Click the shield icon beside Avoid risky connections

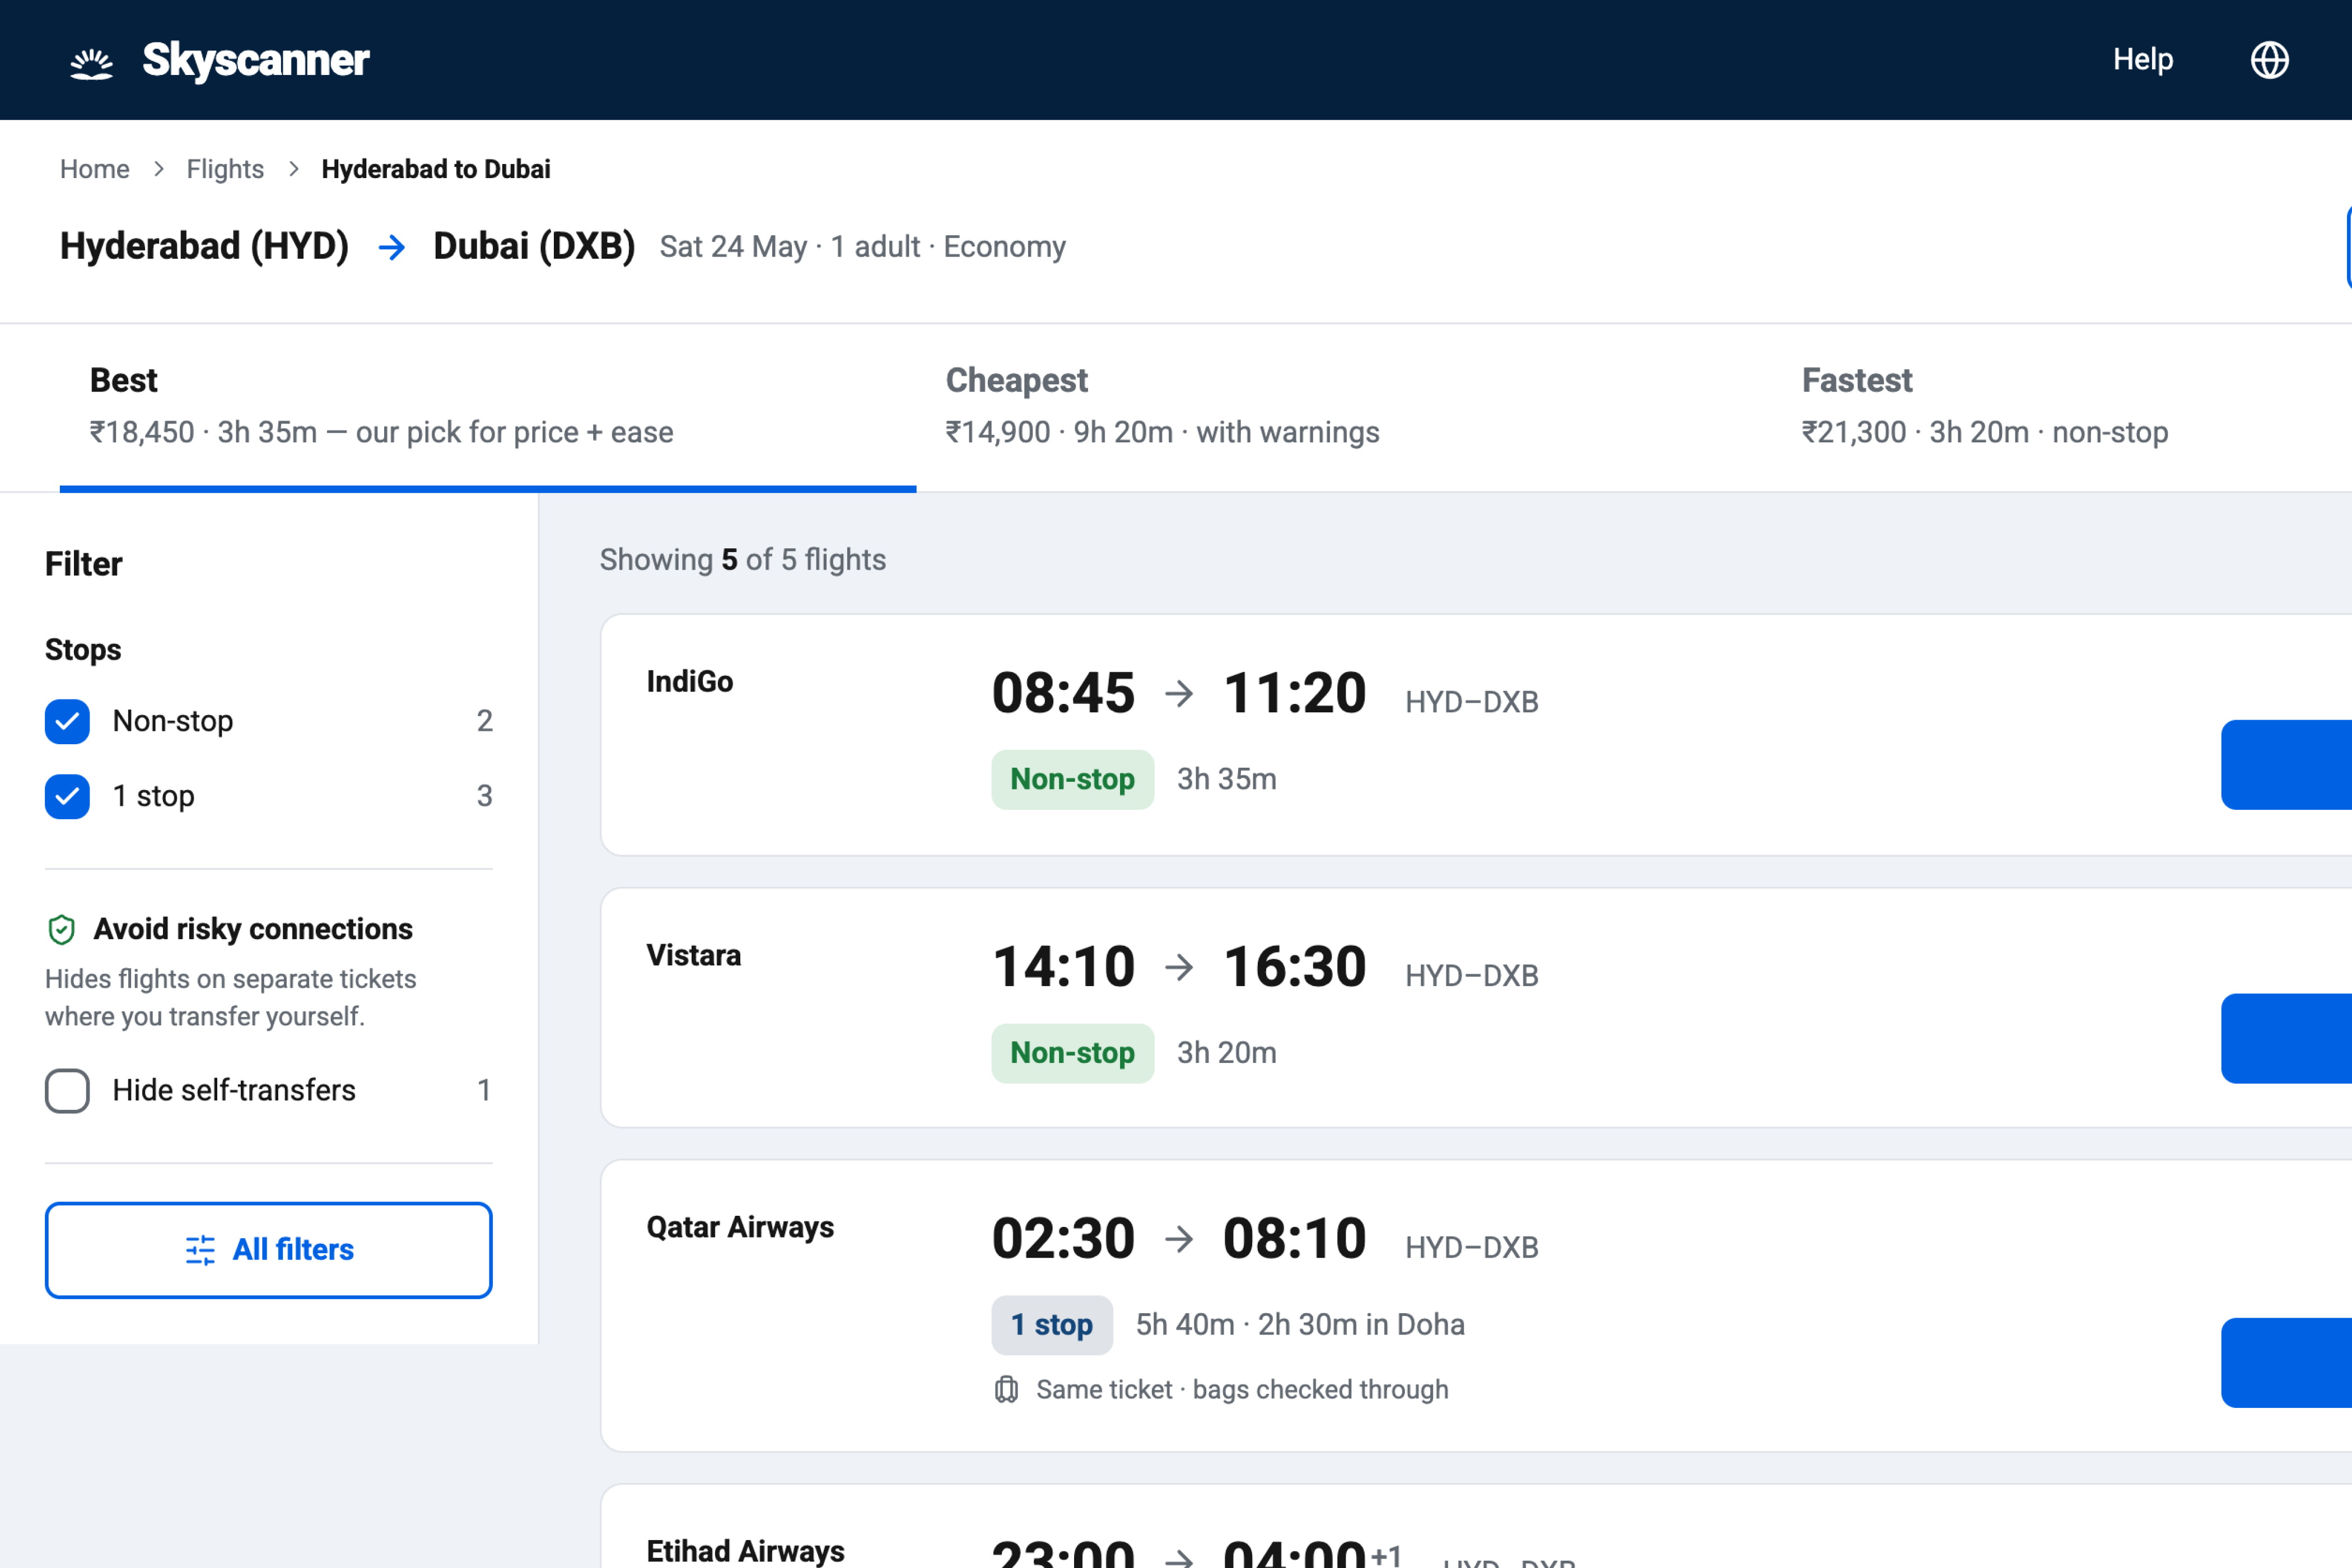(x=62, y=929)
